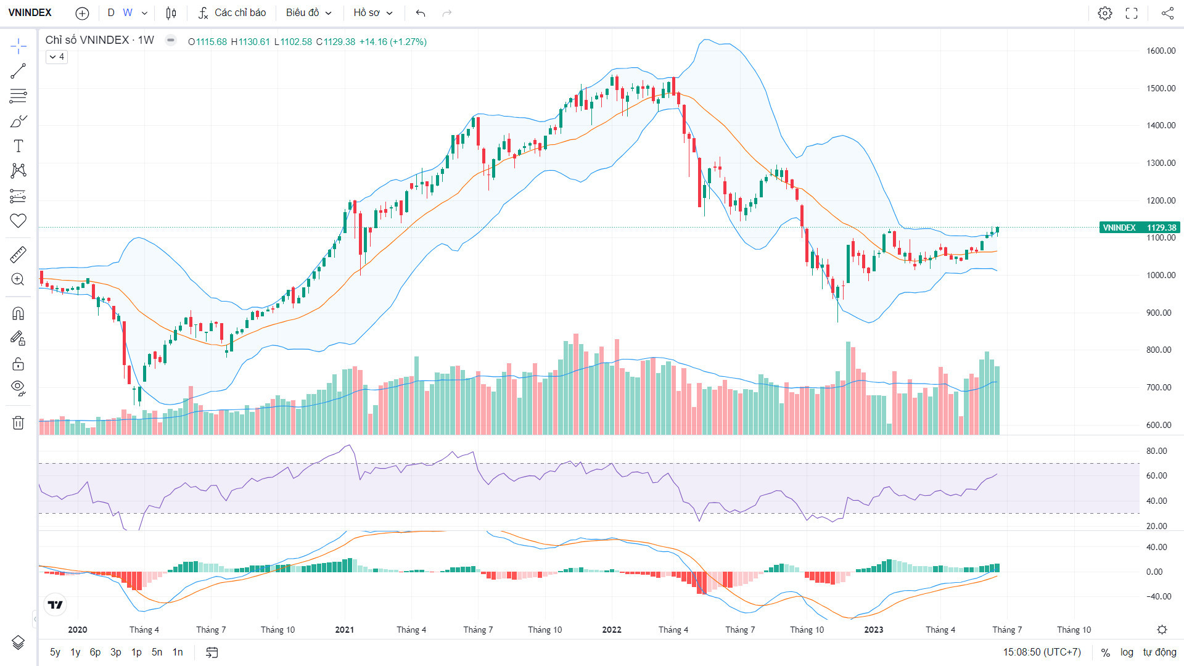Set range to 1n
The height and width of the screenshot is (666, 1184).
178,652
